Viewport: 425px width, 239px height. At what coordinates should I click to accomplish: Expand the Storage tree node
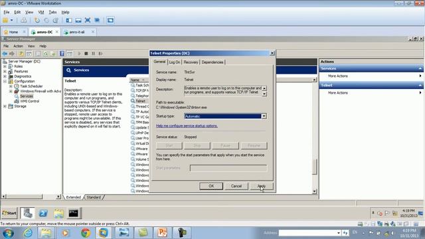(x=5, y=106)
